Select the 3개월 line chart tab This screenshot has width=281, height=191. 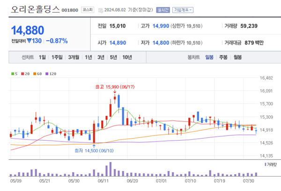[74, 57]
